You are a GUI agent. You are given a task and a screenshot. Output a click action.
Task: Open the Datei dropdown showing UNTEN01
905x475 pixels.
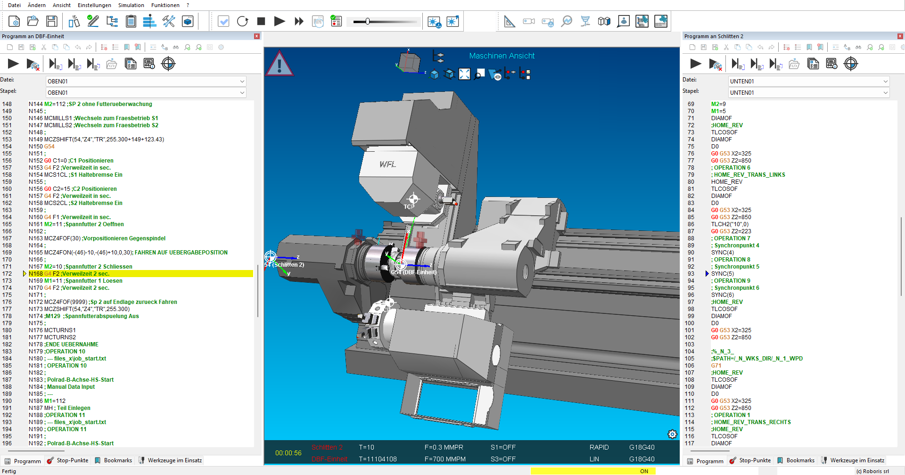coord(808,81)
